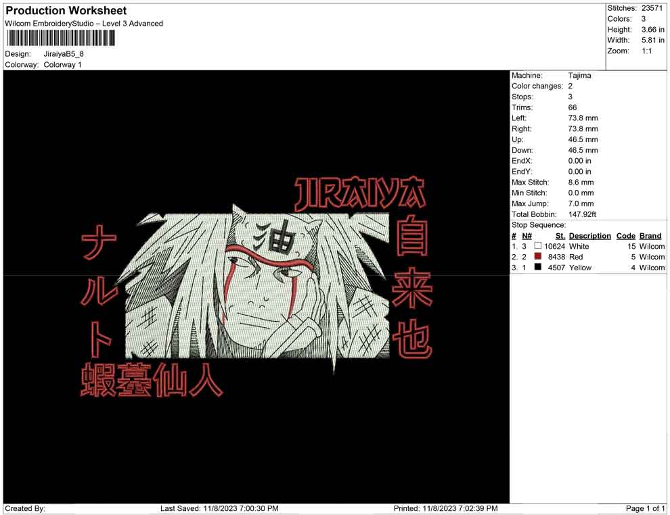Click the Machine value Tajima
Viewport: 670px width, 515px height.
click(580, 75)
